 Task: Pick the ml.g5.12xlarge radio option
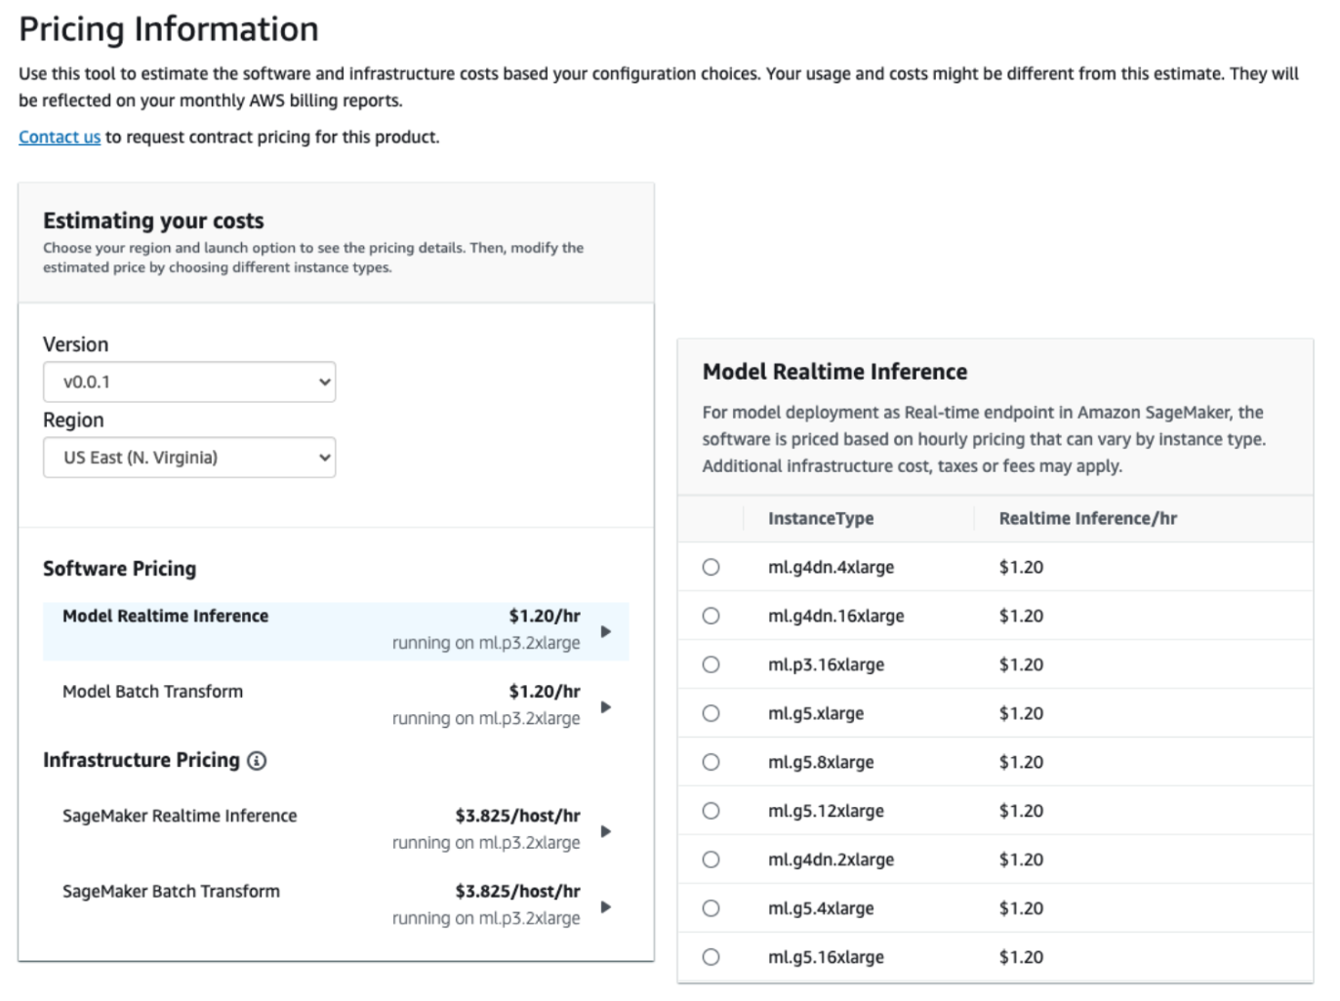711,811
